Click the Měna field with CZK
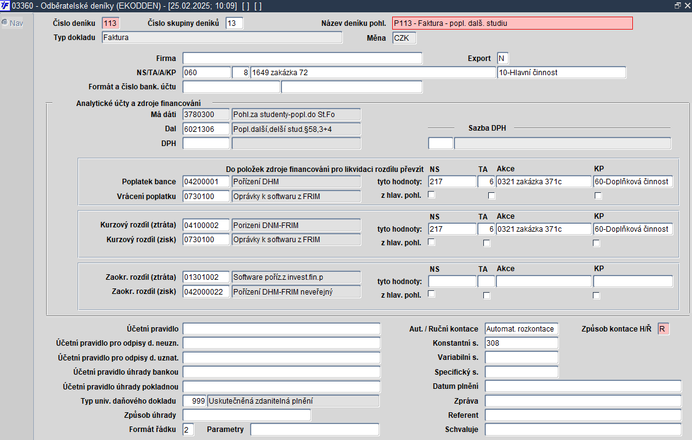 click(x=404, y=38)
